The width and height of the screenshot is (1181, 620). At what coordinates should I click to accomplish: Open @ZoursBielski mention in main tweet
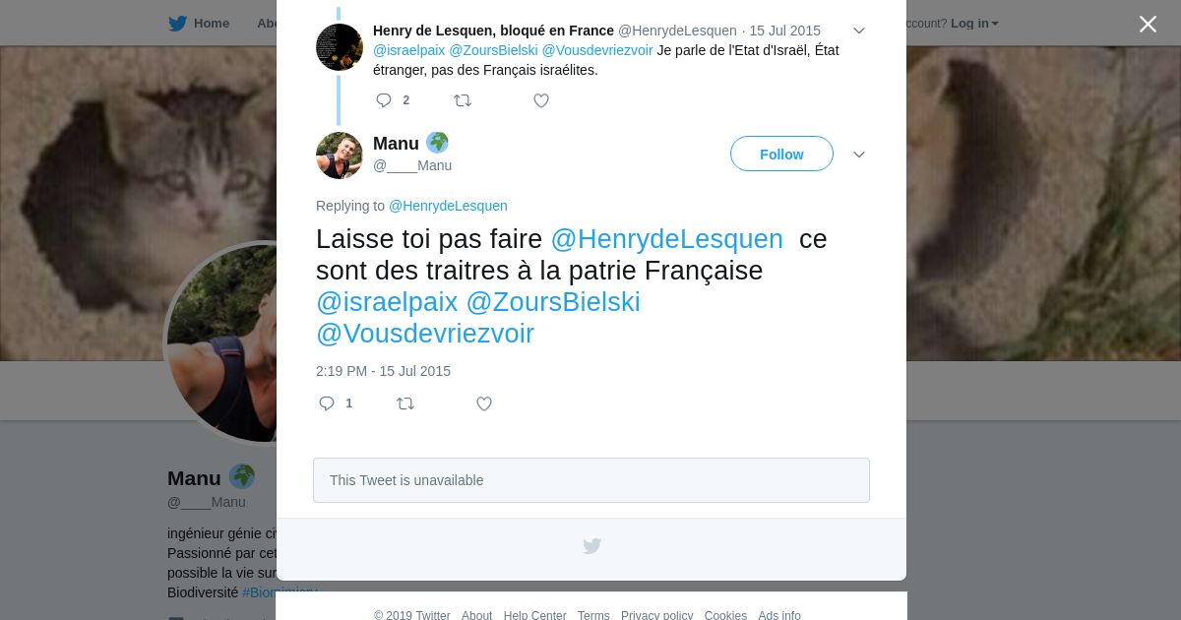point(553,302)
